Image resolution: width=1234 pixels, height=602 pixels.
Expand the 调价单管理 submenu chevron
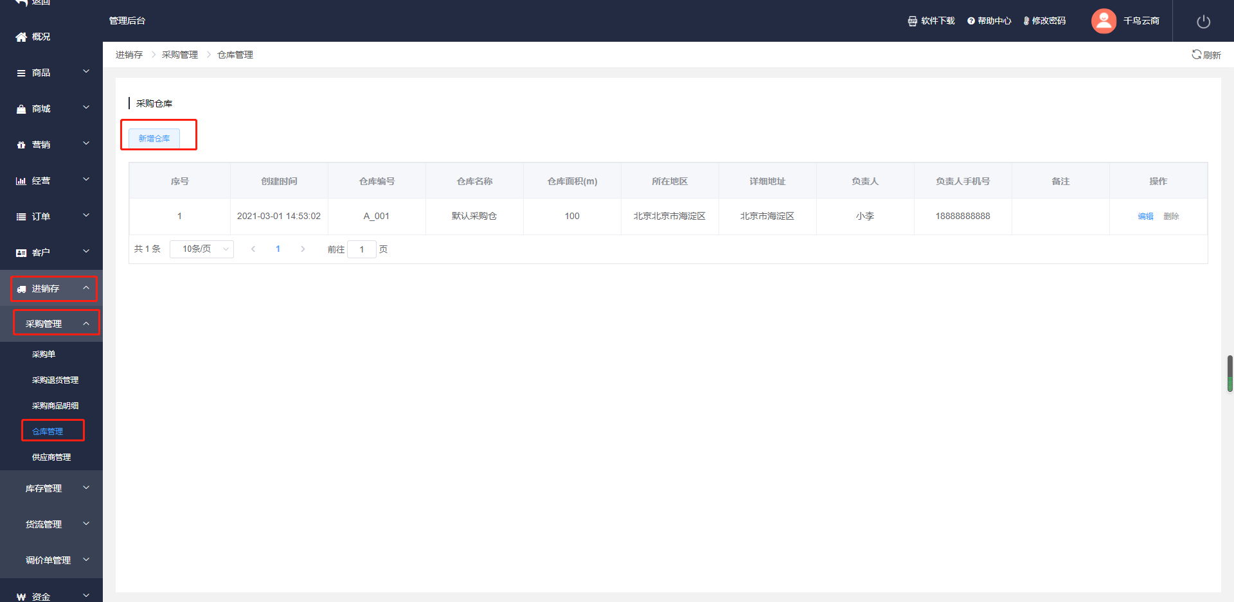coord(86,560)
